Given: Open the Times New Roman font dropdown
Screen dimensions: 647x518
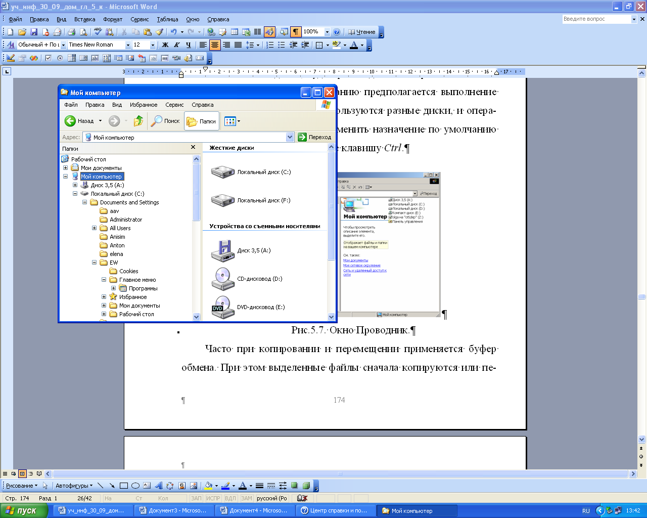Looking at the screenshot, I should (x=128, y=45).
